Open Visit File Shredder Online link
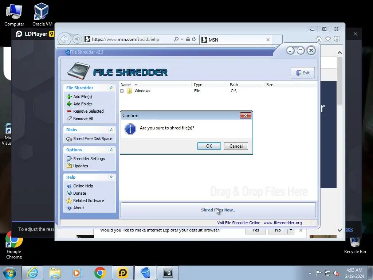 click(x=239, y=223)
